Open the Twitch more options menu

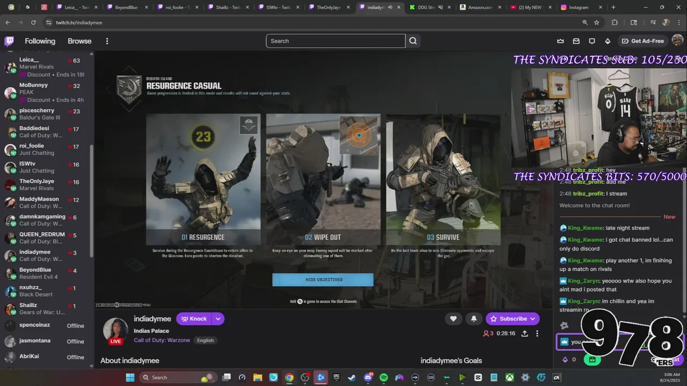click(x=107, y=41)
